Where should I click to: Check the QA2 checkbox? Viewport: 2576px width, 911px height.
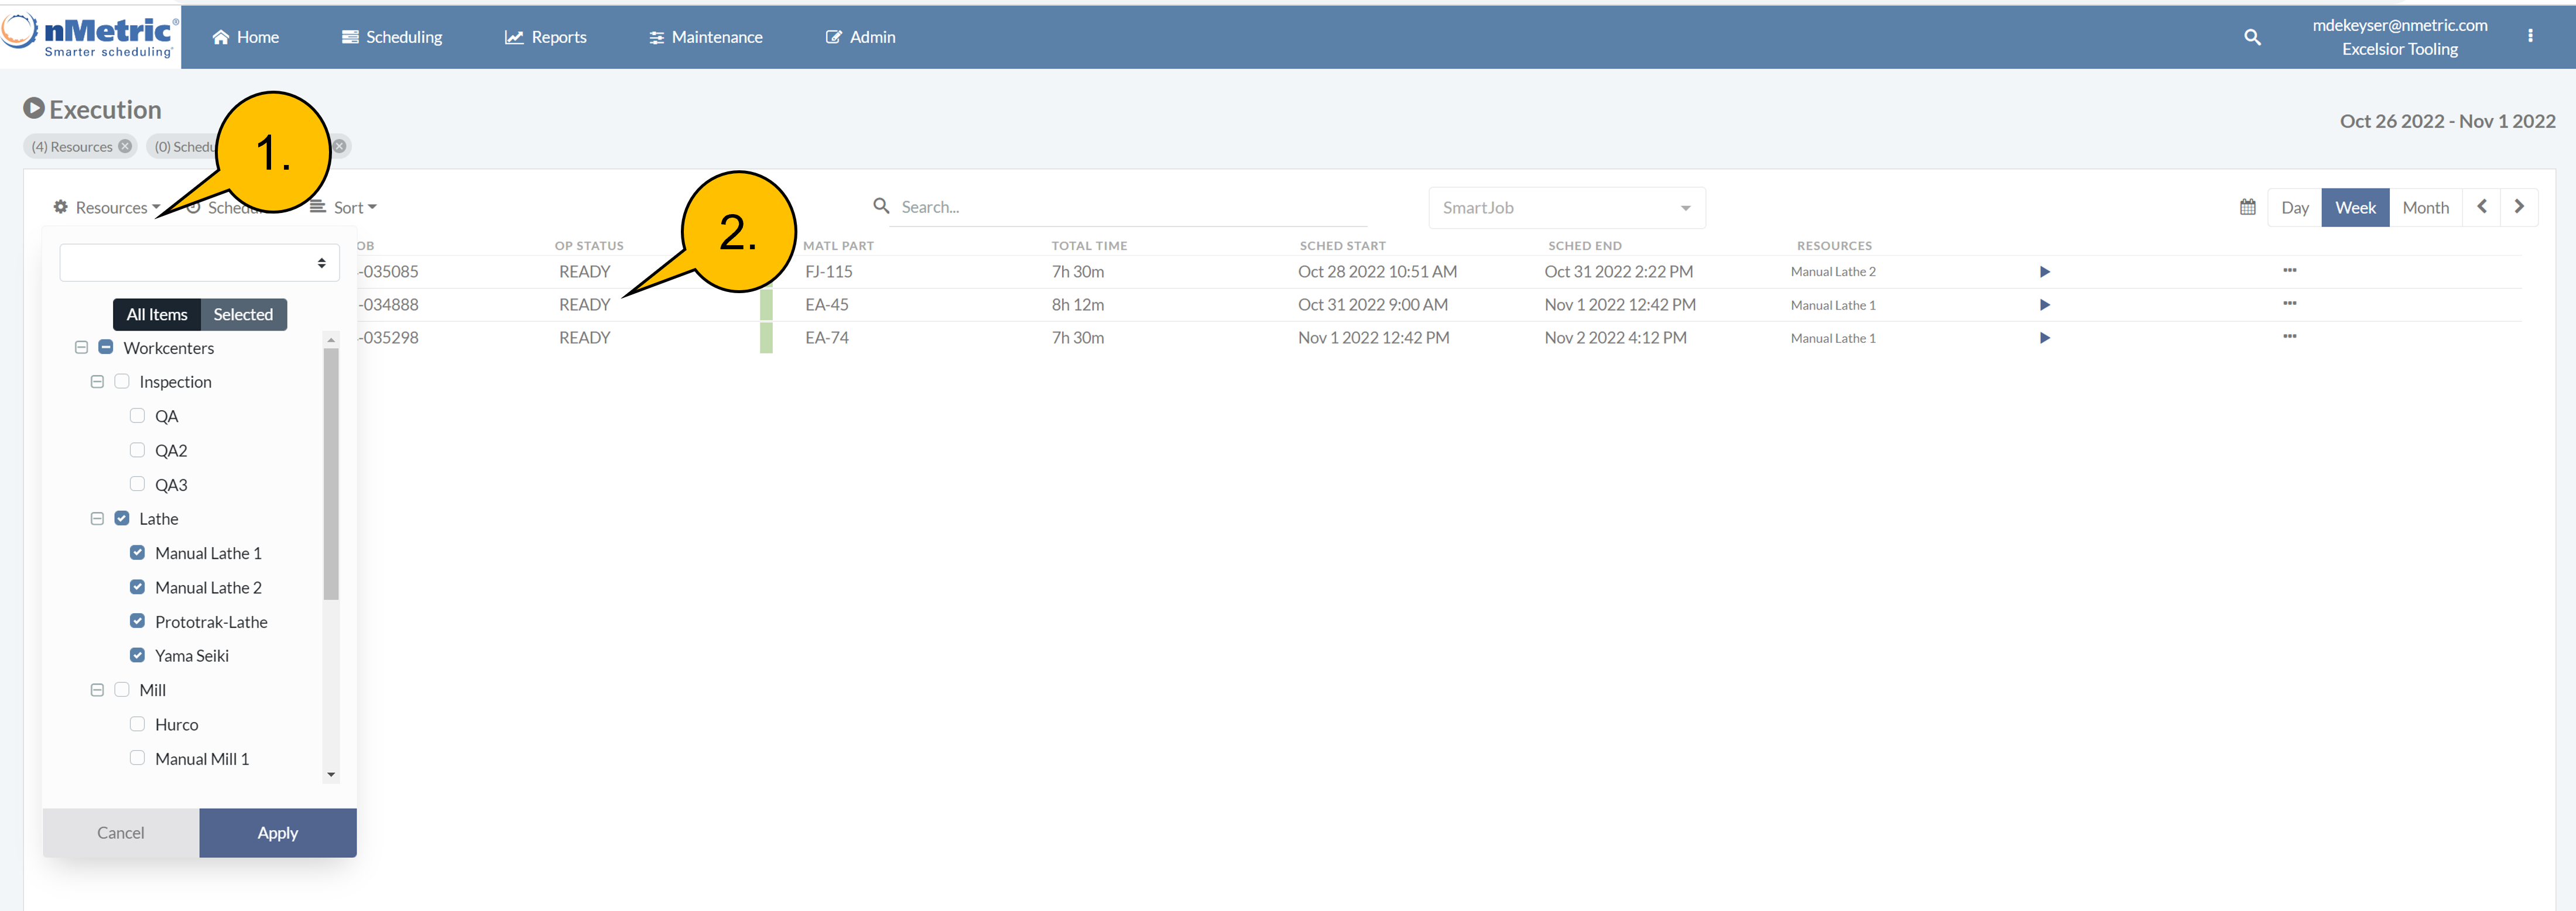pos(137,451)
